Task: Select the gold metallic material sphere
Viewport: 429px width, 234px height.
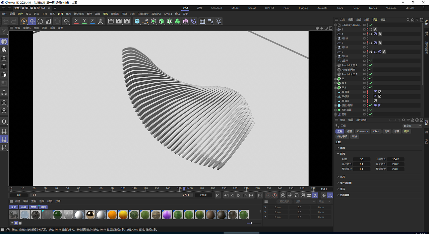Action: click(x=90, y=215)
